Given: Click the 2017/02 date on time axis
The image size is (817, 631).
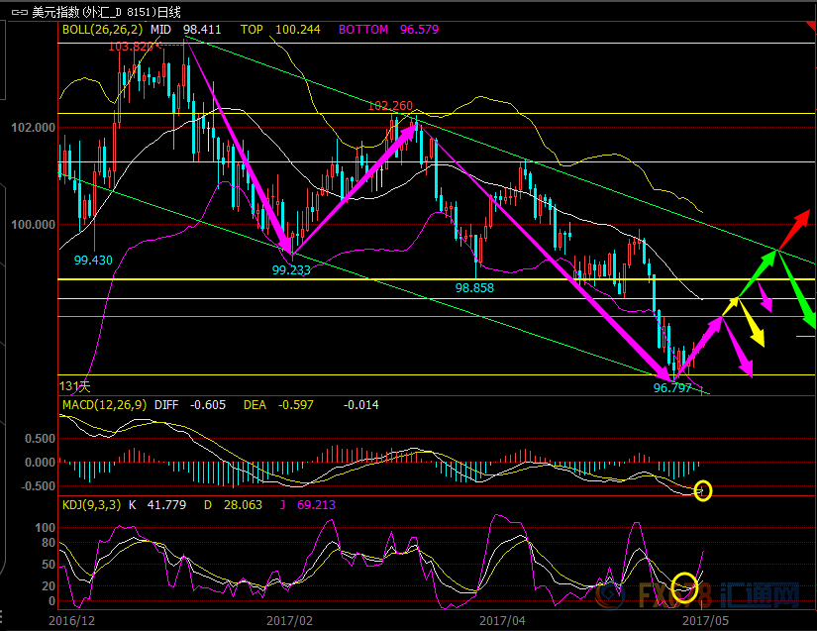Looking at the screenshot, I should click(x=290, y=620).
